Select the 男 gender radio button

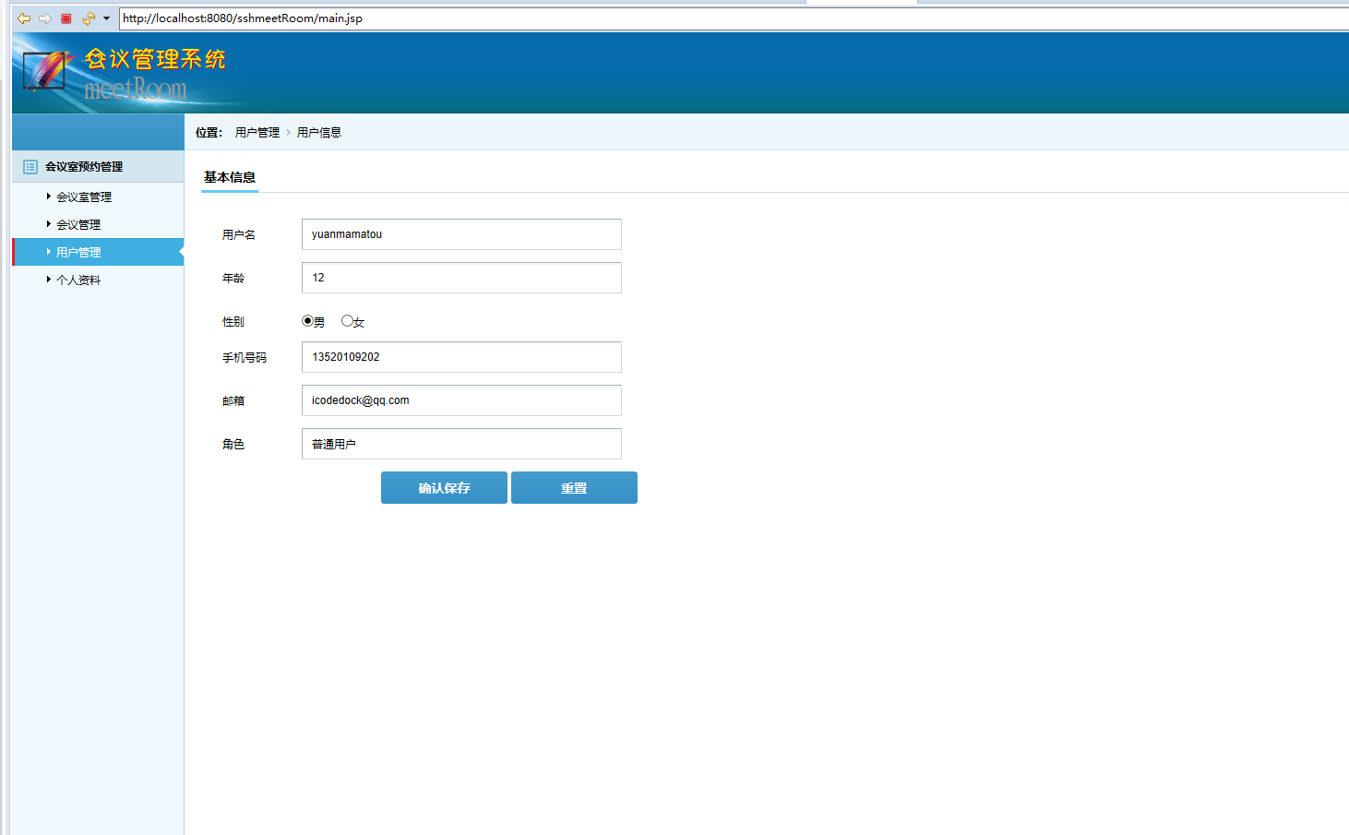point(307,320)
